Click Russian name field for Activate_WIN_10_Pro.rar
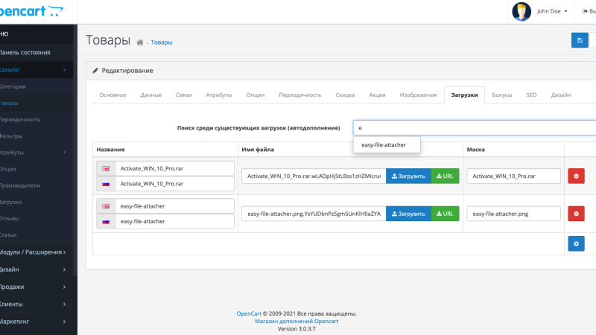Screen dimensions: 596x335 pos(174,183)
